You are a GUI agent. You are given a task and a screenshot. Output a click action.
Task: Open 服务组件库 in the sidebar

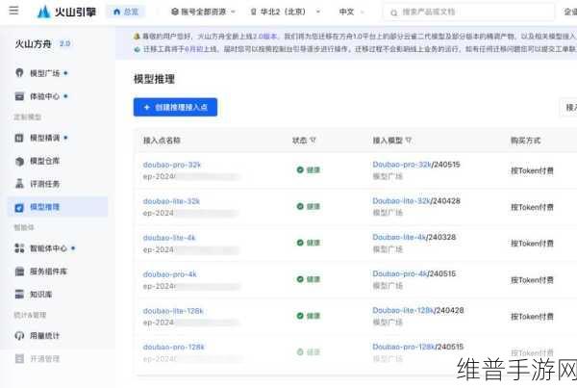[x=48, y=272]
